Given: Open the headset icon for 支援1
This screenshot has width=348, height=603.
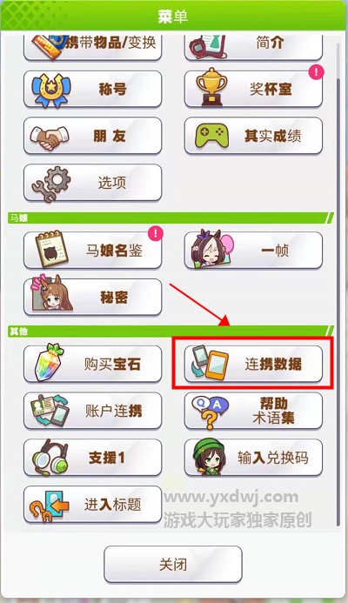Looking at the screenshot, I should coord(50,458).
